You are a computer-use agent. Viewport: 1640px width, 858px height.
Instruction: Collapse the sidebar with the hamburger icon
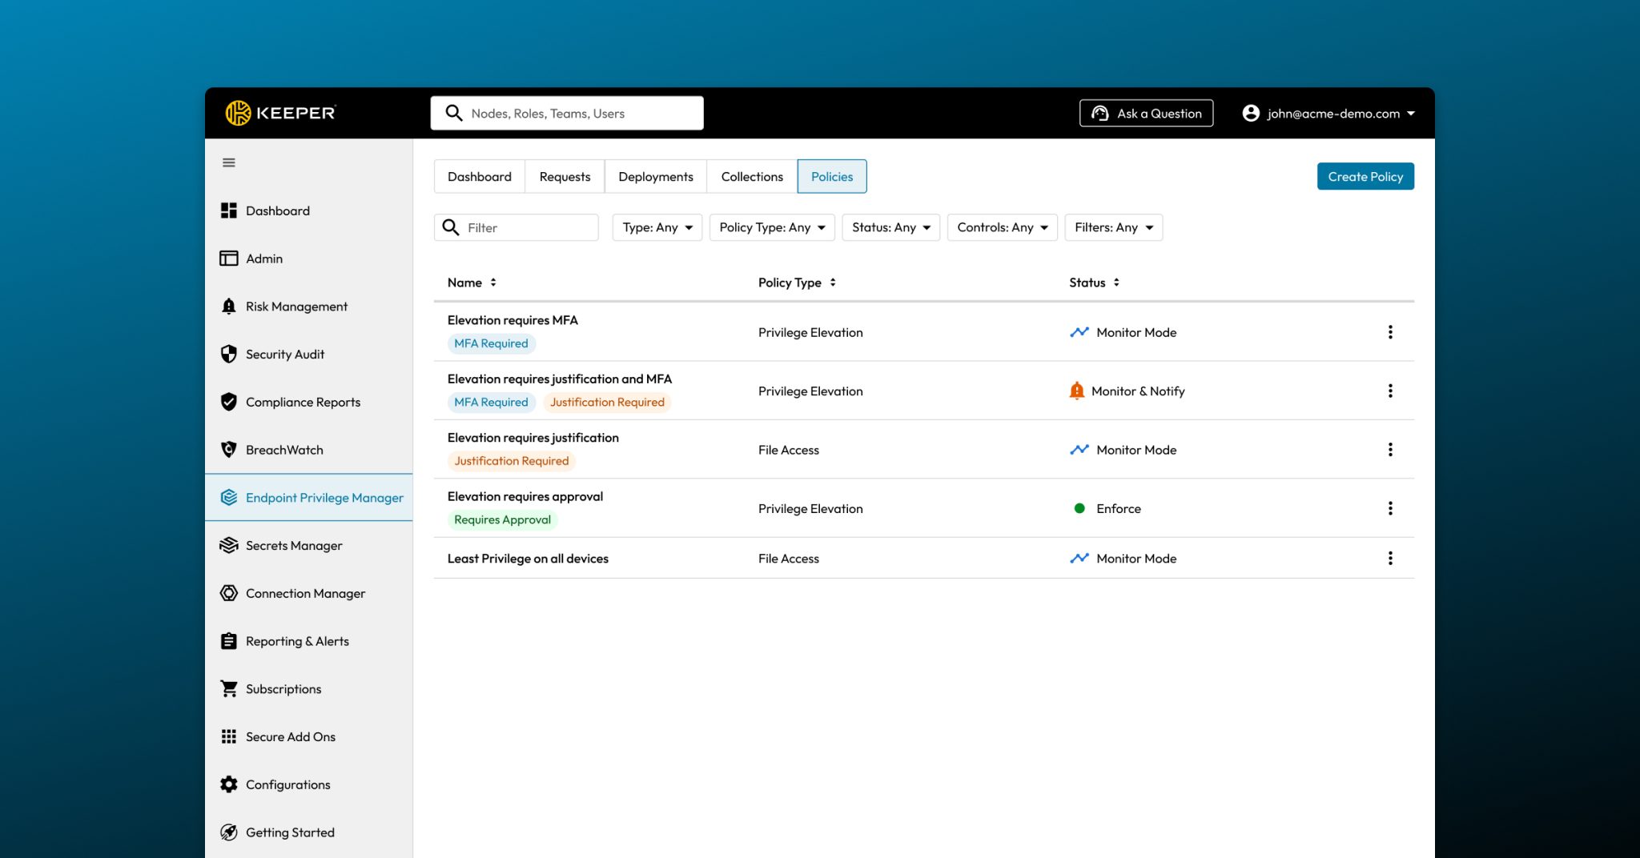(229, 162)
